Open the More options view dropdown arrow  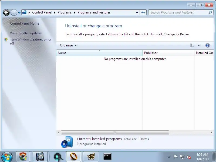[199, 45]
